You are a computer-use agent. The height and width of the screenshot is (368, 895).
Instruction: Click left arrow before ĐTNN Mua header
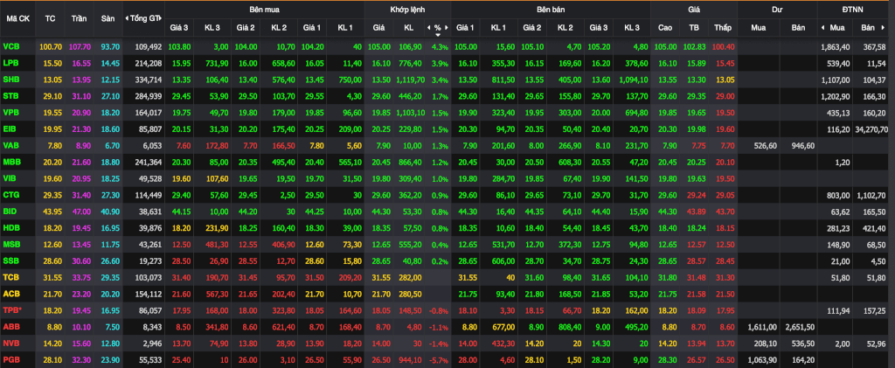(x=823, y=27)
